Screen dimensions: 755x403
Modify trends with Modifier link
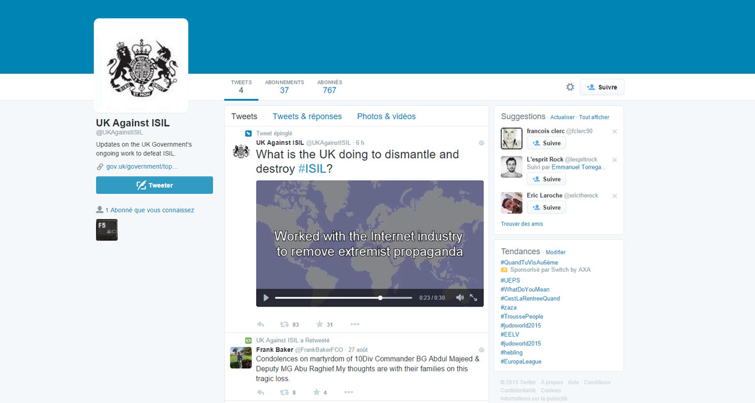tap(556, 253)
